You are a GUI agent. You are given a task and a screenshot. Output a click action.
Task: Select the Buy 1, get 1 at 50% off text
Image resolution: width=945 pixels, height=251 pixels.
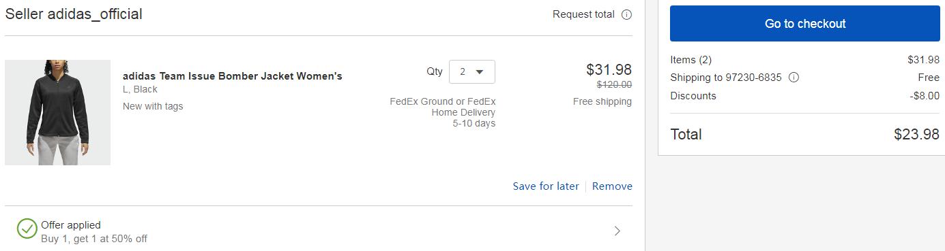pyautogui.click(x=94, y=239)
